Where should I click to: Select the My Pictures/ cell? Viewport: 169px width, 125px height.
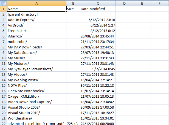point(36,63)
